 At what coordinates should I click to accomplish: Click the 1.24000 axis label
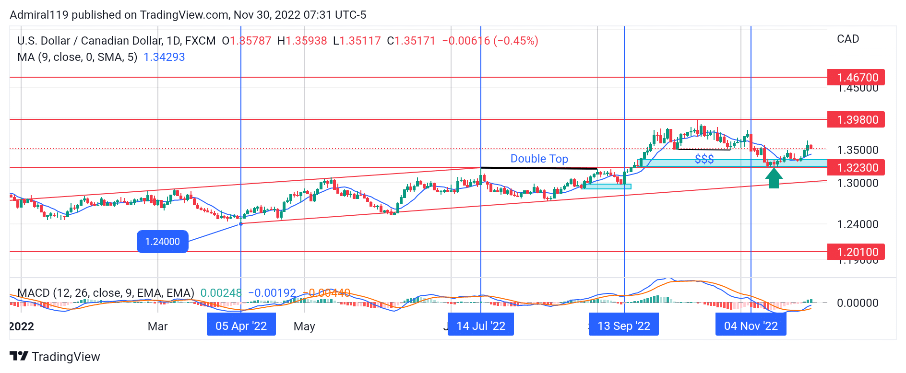[858, 224]
